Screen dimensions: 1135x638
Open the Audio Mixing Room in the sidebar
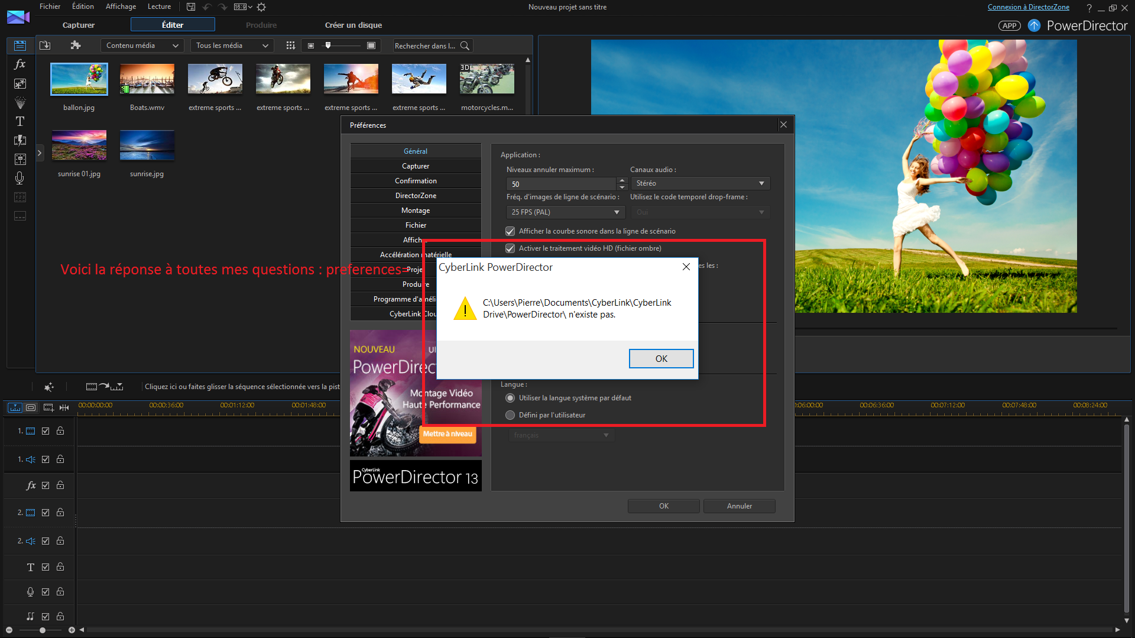pyautogui.click(x=20, y=159)
